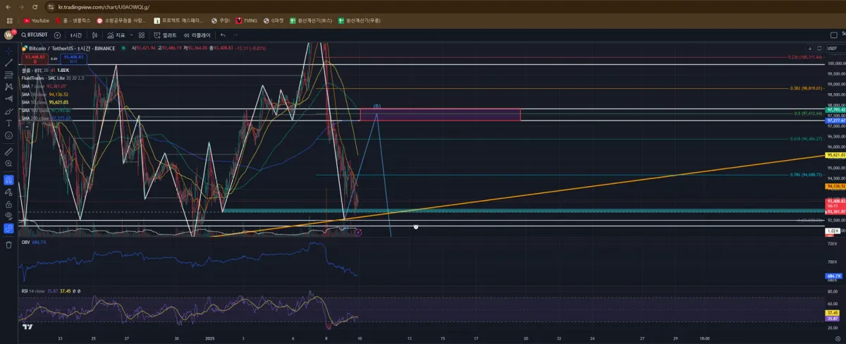
Task: Open the 홈 - 넷플릭스 bookmark
Action: pos(73,20)
